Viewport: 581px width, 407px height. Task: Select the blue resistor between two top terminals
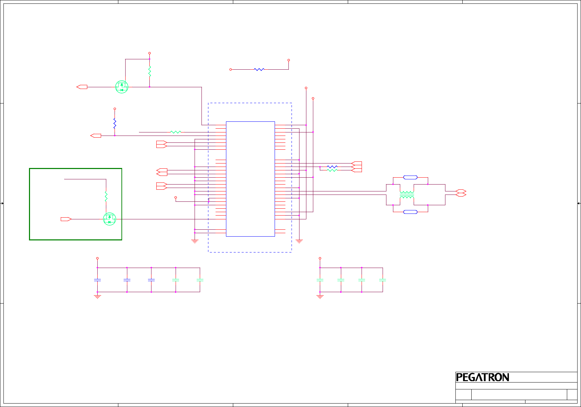tap(259, 69)
